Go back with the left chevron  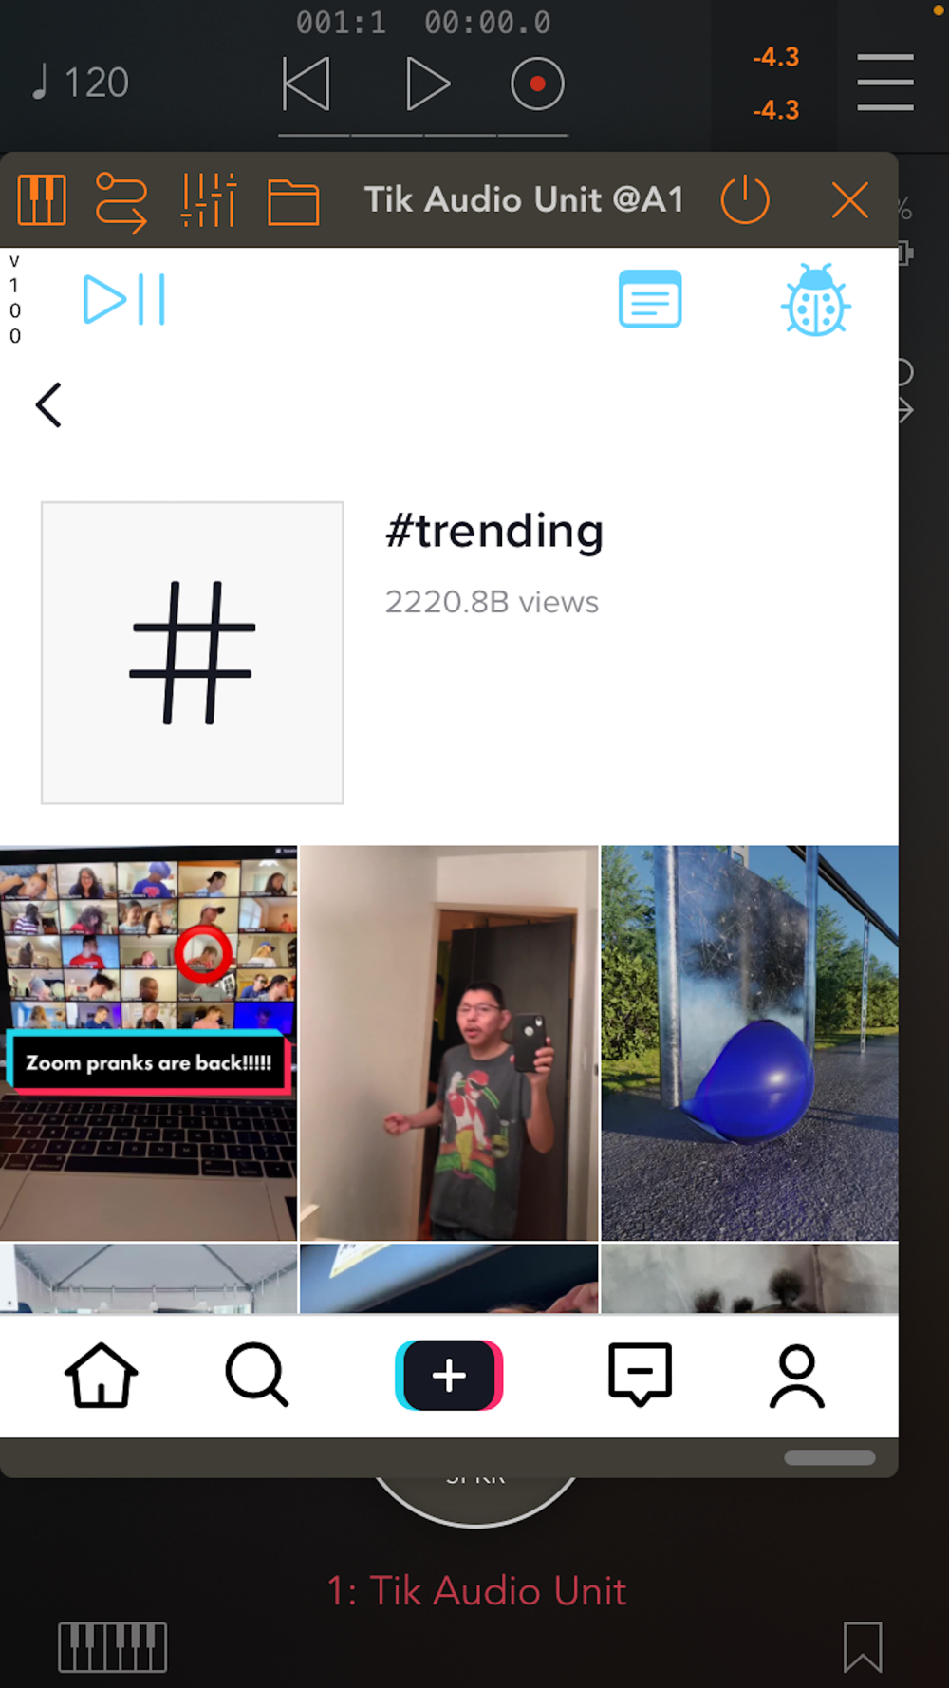tap(49, 405)
